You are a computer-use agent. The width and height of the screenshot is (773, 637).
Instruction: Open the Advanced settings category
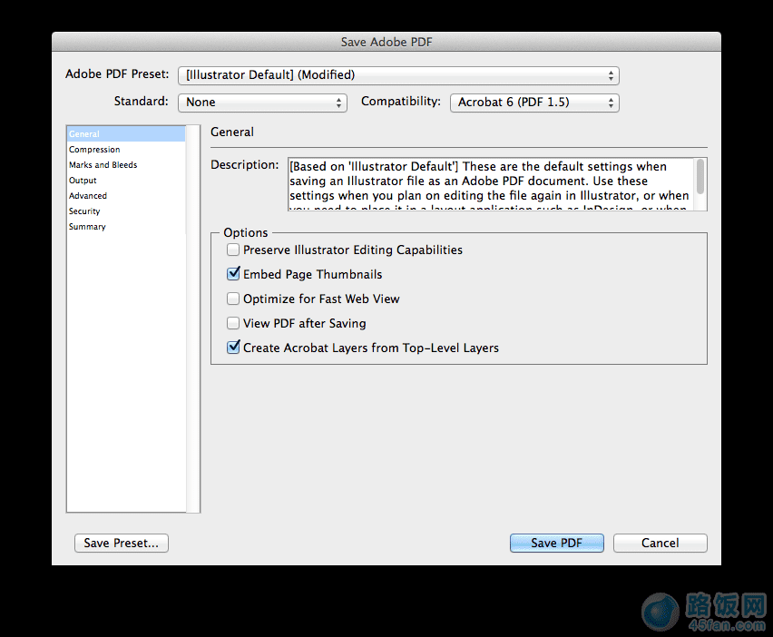(126, 196)
